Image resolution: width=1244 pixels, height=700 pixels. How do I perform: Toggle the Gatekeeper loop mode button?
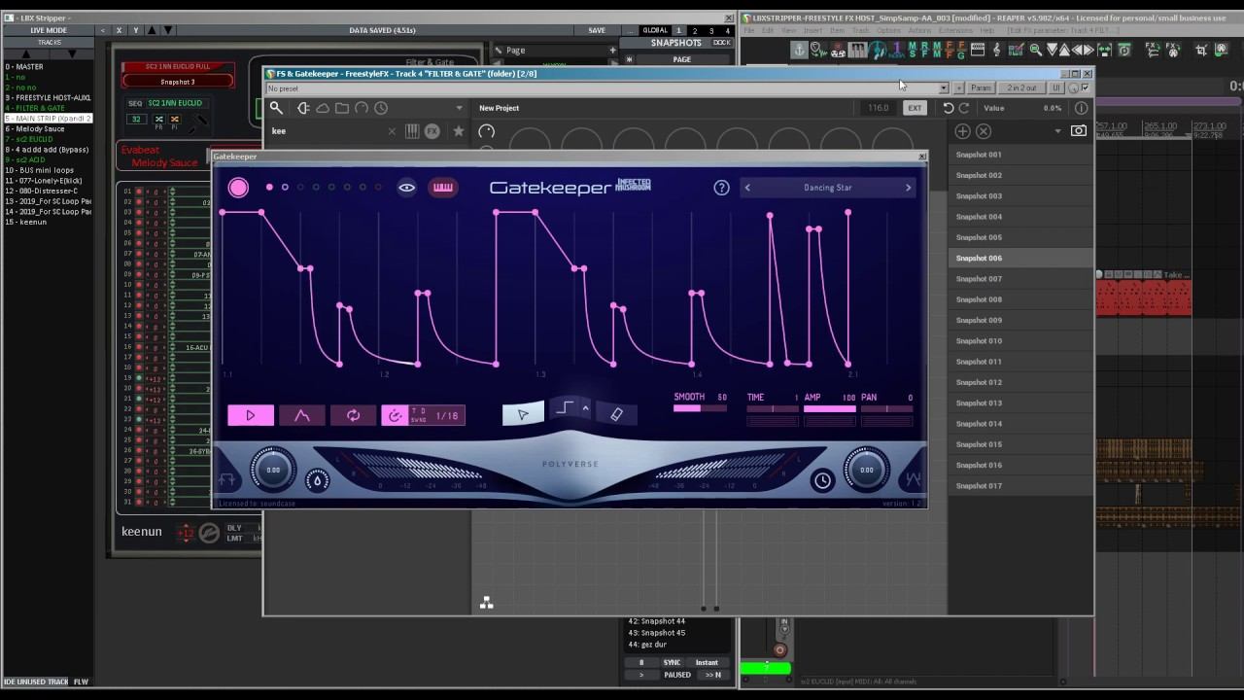pyautogui.click(x=353, y=416)
